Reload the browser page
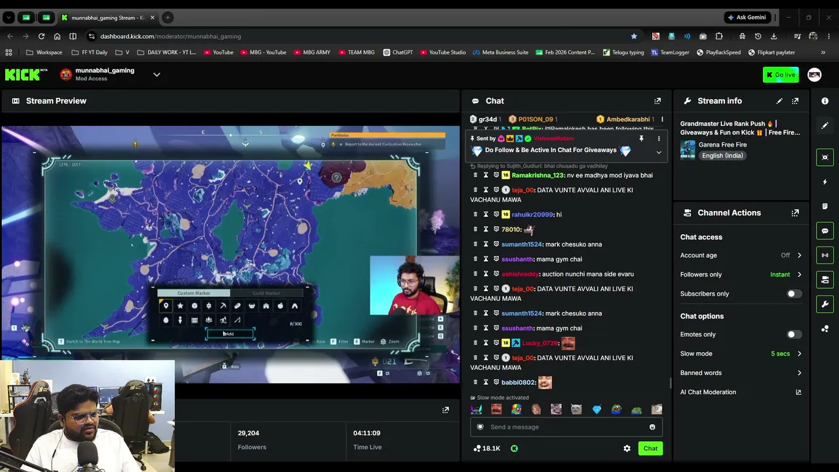 [41, 36]
